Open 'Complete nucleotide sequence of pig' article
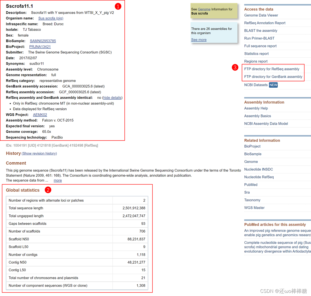 pos(278,247)
